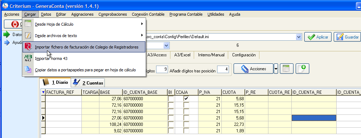
Task: Click the new document with green plus button
Action: click(x=302, y=69)
